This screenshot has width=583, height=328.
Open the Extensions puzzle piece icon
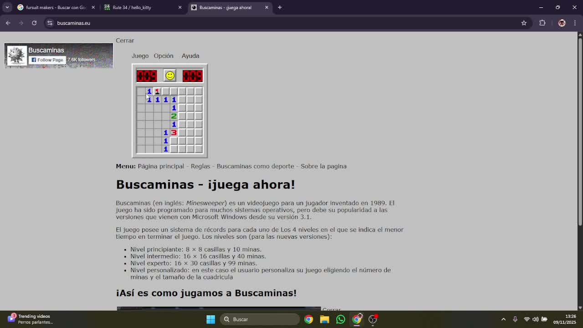(542, 23)
